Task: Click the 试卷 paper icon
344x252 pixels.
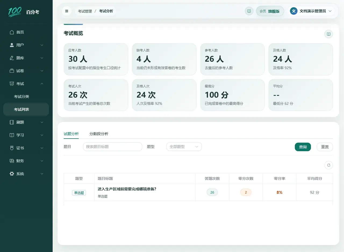Action: tap(12, 71)
